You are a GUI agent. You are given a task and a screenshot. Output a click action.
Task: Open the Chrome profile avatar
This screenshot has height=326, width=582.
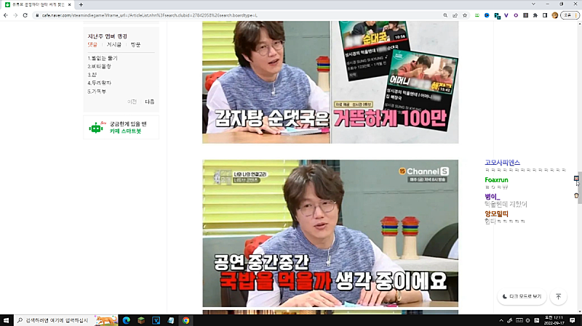[x=555, y=15]
